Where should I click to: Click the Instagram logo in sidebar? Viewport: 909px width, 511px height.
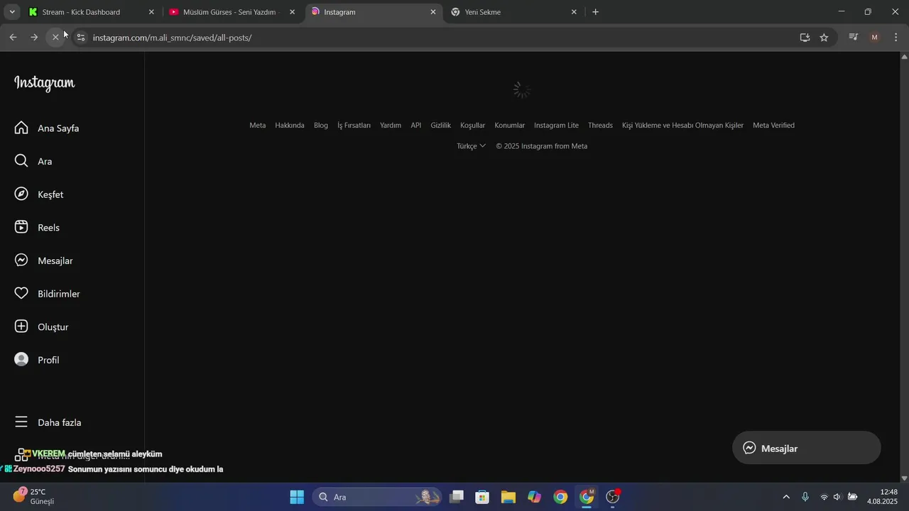click(44, 83)
